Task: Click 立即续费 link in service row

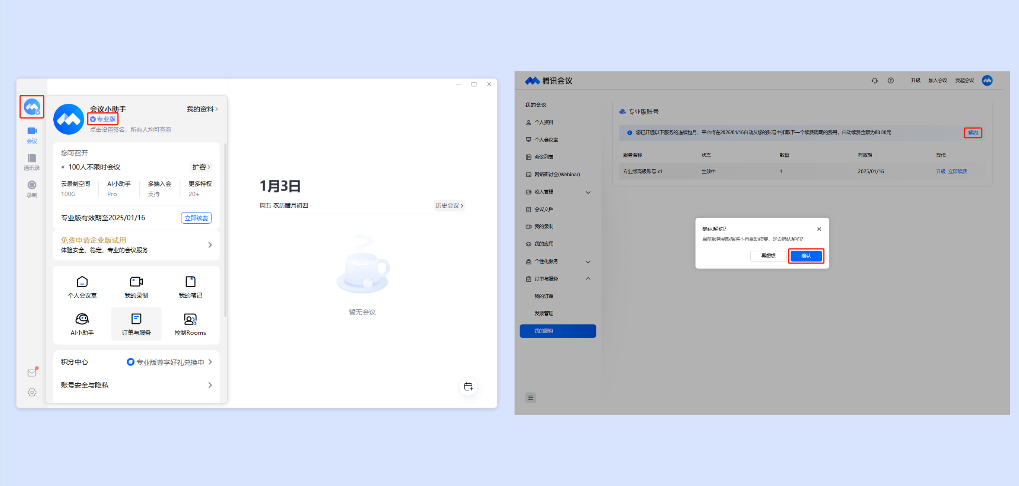Action: click(x=958, y=171)
